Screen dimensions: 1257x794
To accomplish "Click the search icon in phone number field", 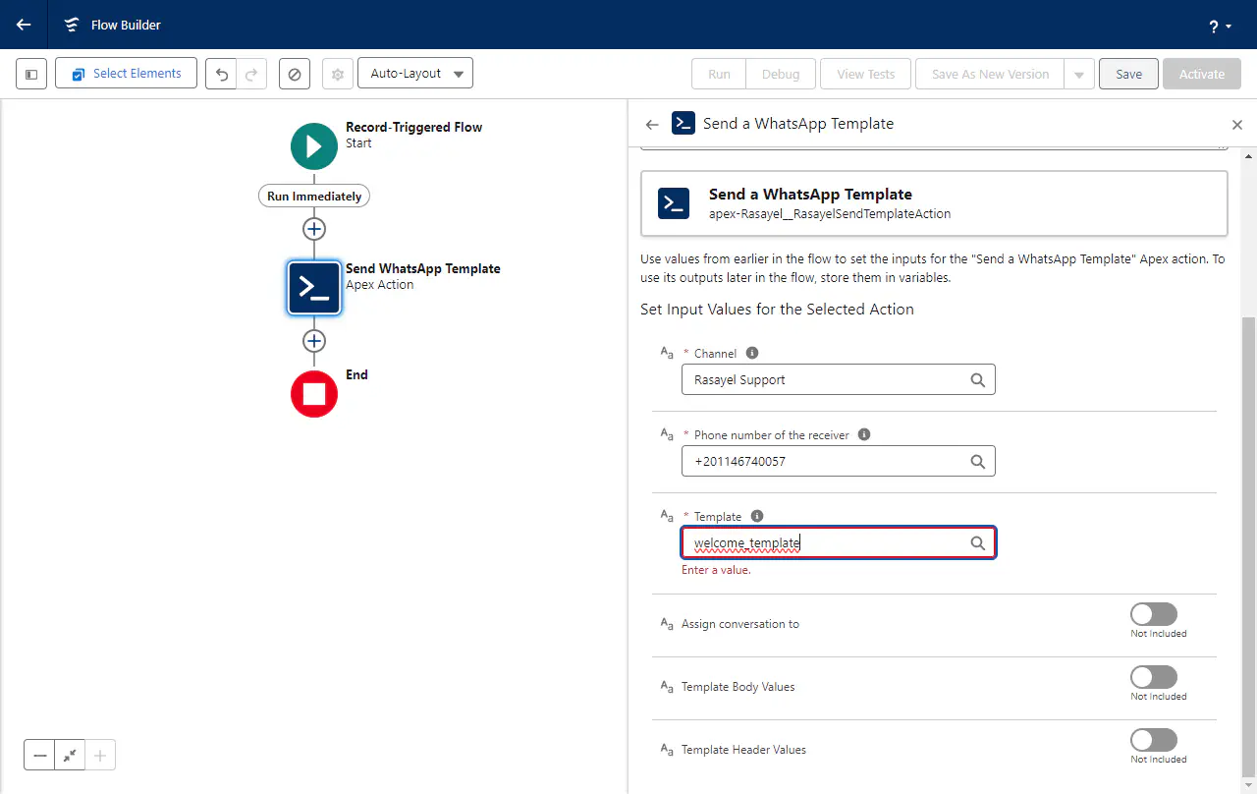I will [977, 461].
